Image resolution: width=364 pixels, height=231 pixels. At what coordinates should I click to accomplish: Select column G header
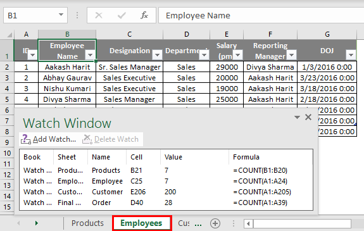(327, 34)
